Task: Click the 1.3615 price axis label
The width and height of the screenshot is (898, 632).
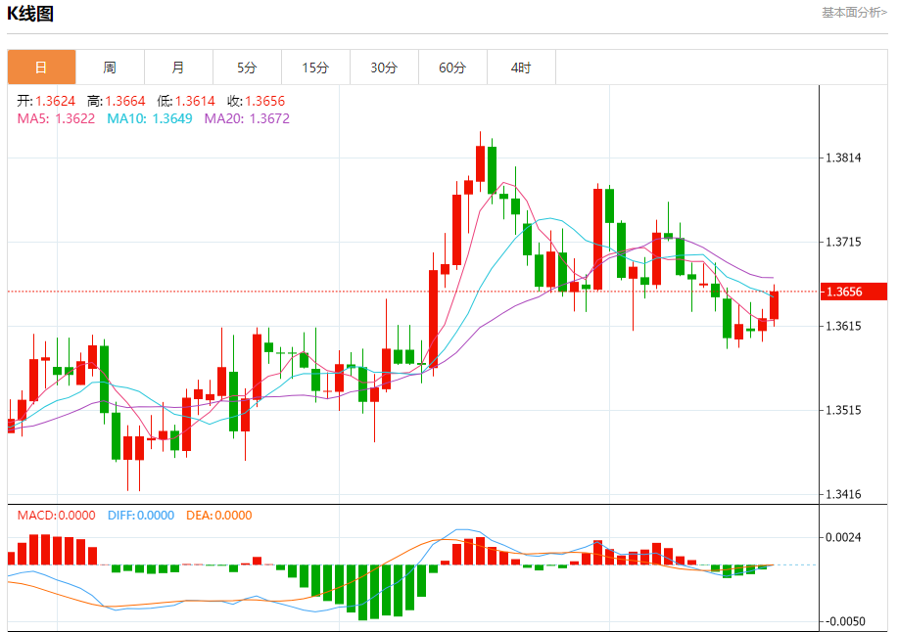Action: pos(843,326)
